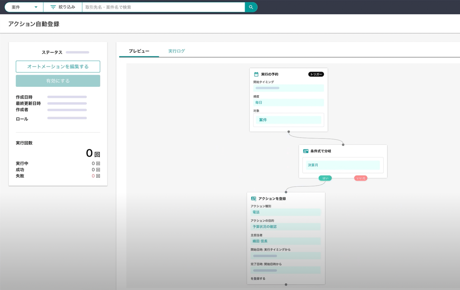Image resolution: width=460 pixels, height=290 pixels.
Task: Click the 成功 count row label
Action: pyautogui.click(x=20, y=170)
